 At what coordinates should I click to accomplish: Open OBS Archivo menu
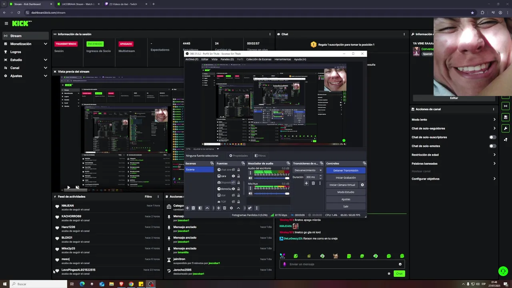[x=192, y=59]
